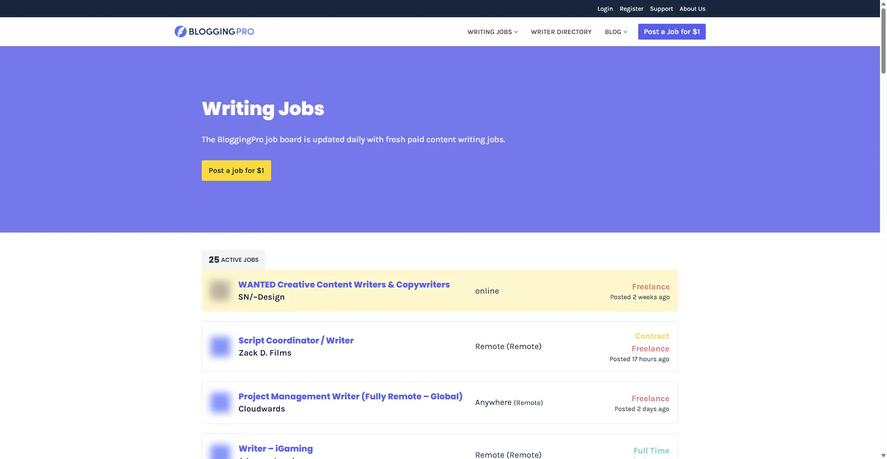Click Full Time tag on iGaming job
The width and height of the screenshot is (887, 459).
pos(651,451)
